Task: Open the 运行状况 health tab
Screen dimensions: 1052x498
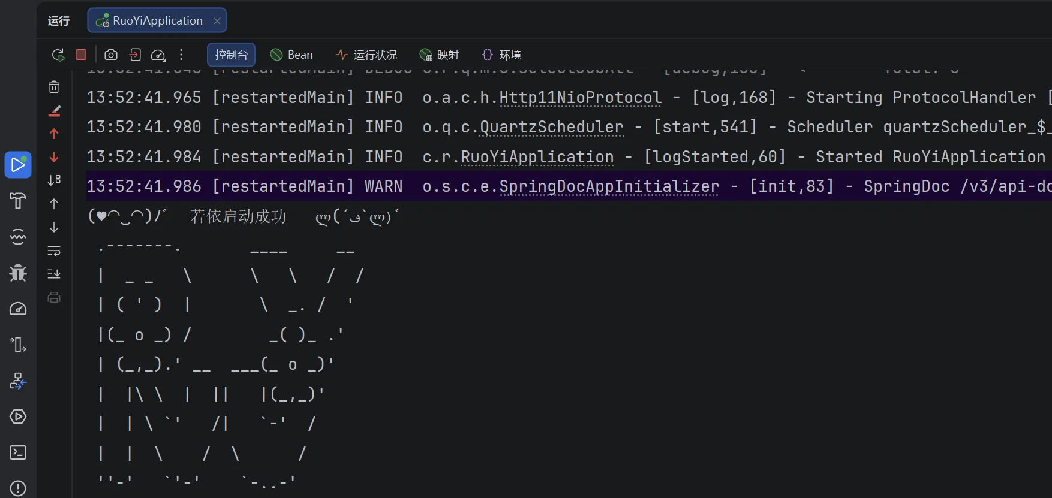Action: click(366, 55)
